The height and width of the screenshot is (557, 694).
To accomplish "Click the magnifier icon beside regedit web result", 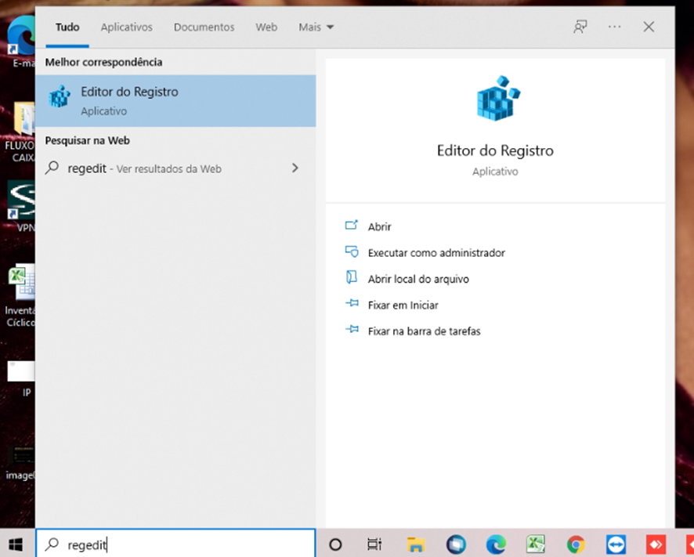I will [x=52, y=168].
